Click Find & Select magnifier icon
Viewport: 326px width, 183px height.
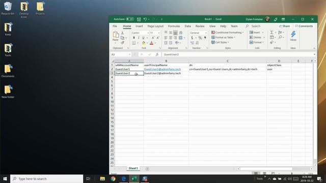point(280,37)
